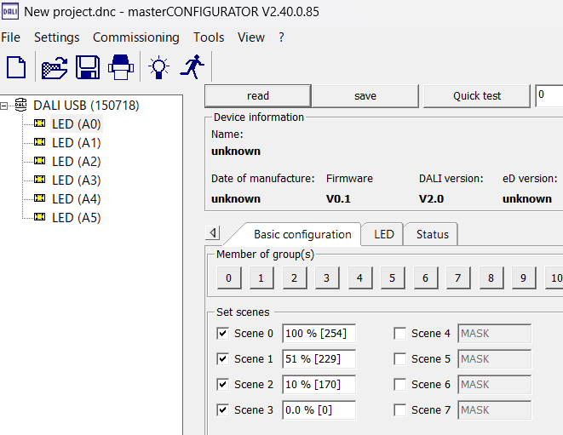563x435 pixels.
Task: Click the DALI app icon in title bar
Action: (x=9, y=11)
